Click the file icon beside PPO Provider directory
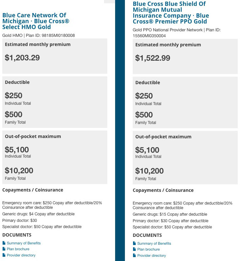The width and height of the screenshot is (241, 261). [134, 255]
